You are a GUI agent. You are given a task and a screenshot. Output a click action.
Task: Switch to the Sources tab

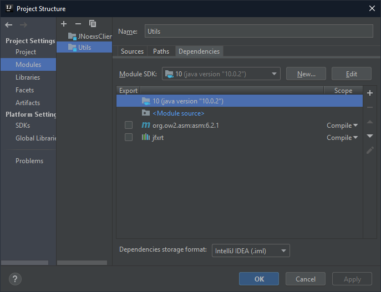(132, 51)
